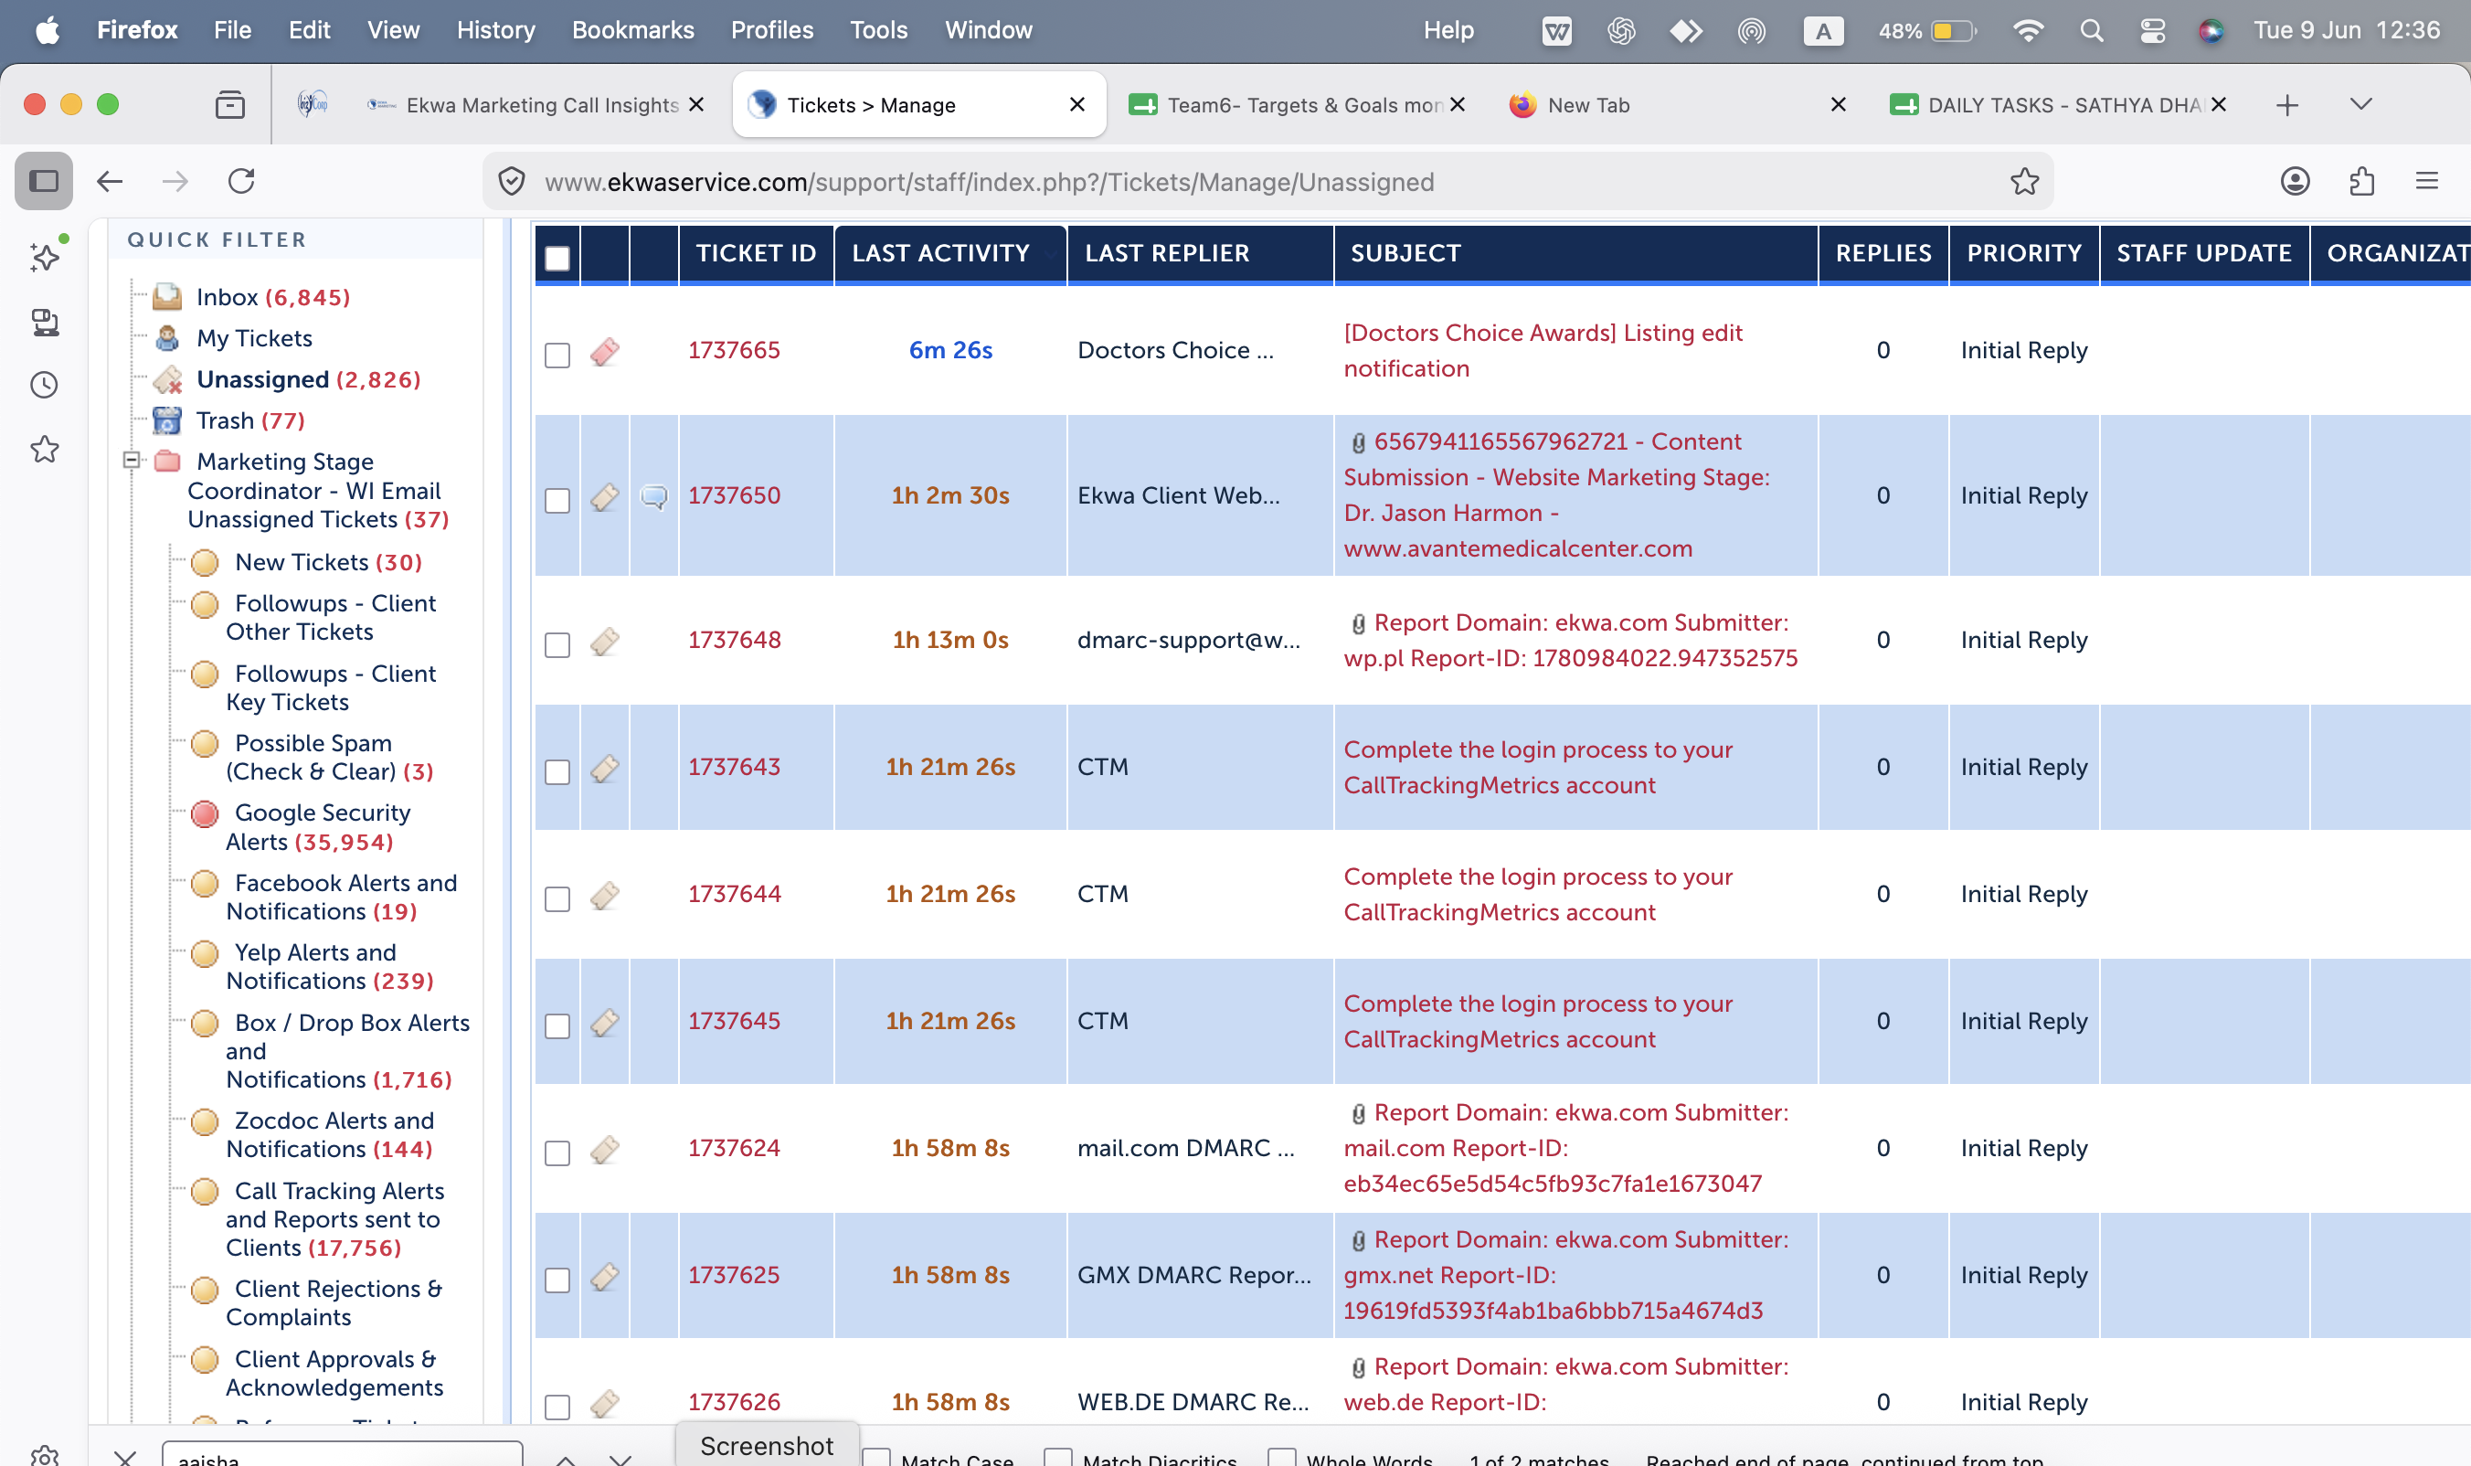
Task: Check the box for ticket 1737648
Action: pos(557,645)
